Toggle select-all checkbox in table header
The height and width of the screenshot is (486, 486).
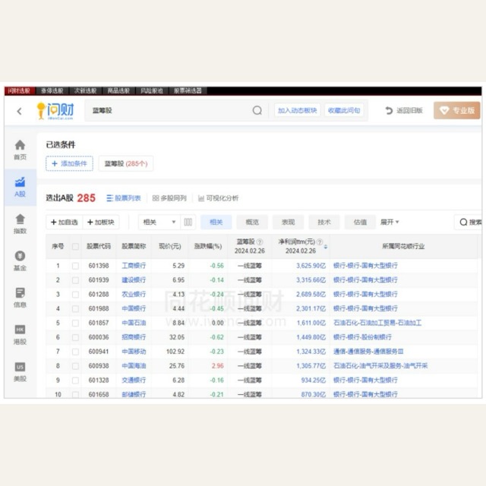[x=75, y=247]
